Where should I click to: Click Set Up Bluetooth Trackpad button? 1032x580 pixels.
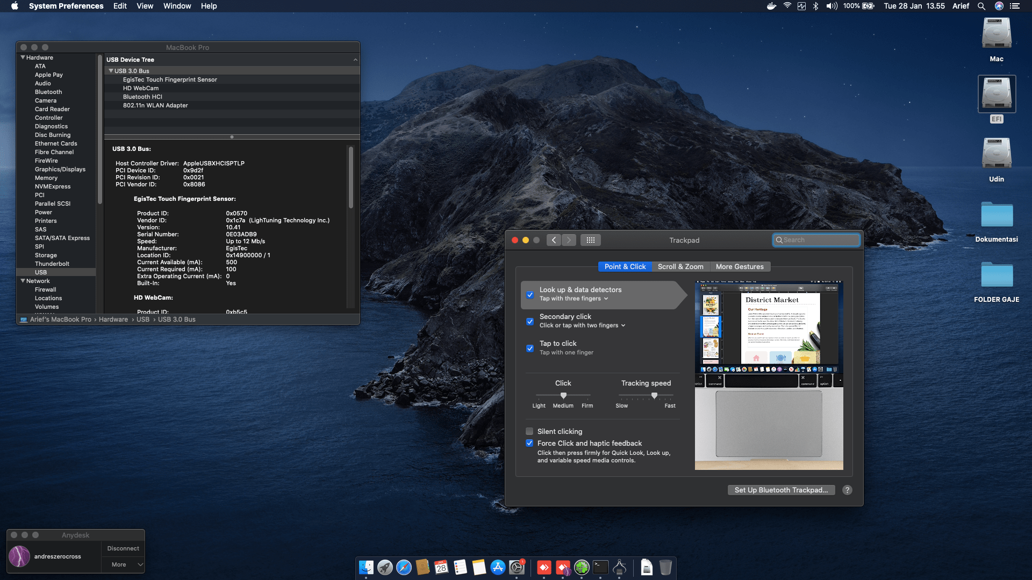coord(782,490)
